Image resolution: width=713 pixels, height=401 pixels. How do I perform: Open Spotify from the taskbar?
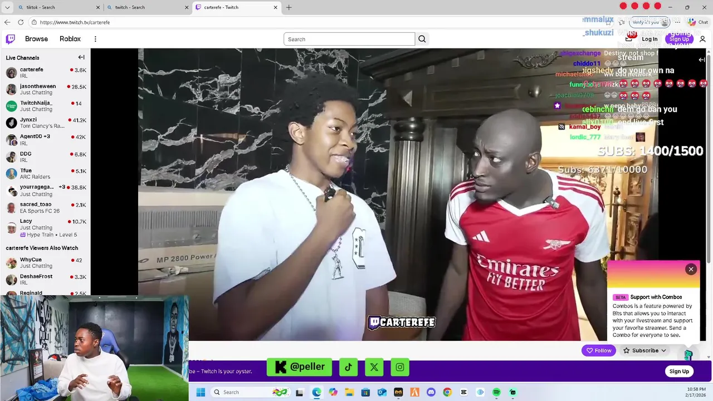coord(496,392)
